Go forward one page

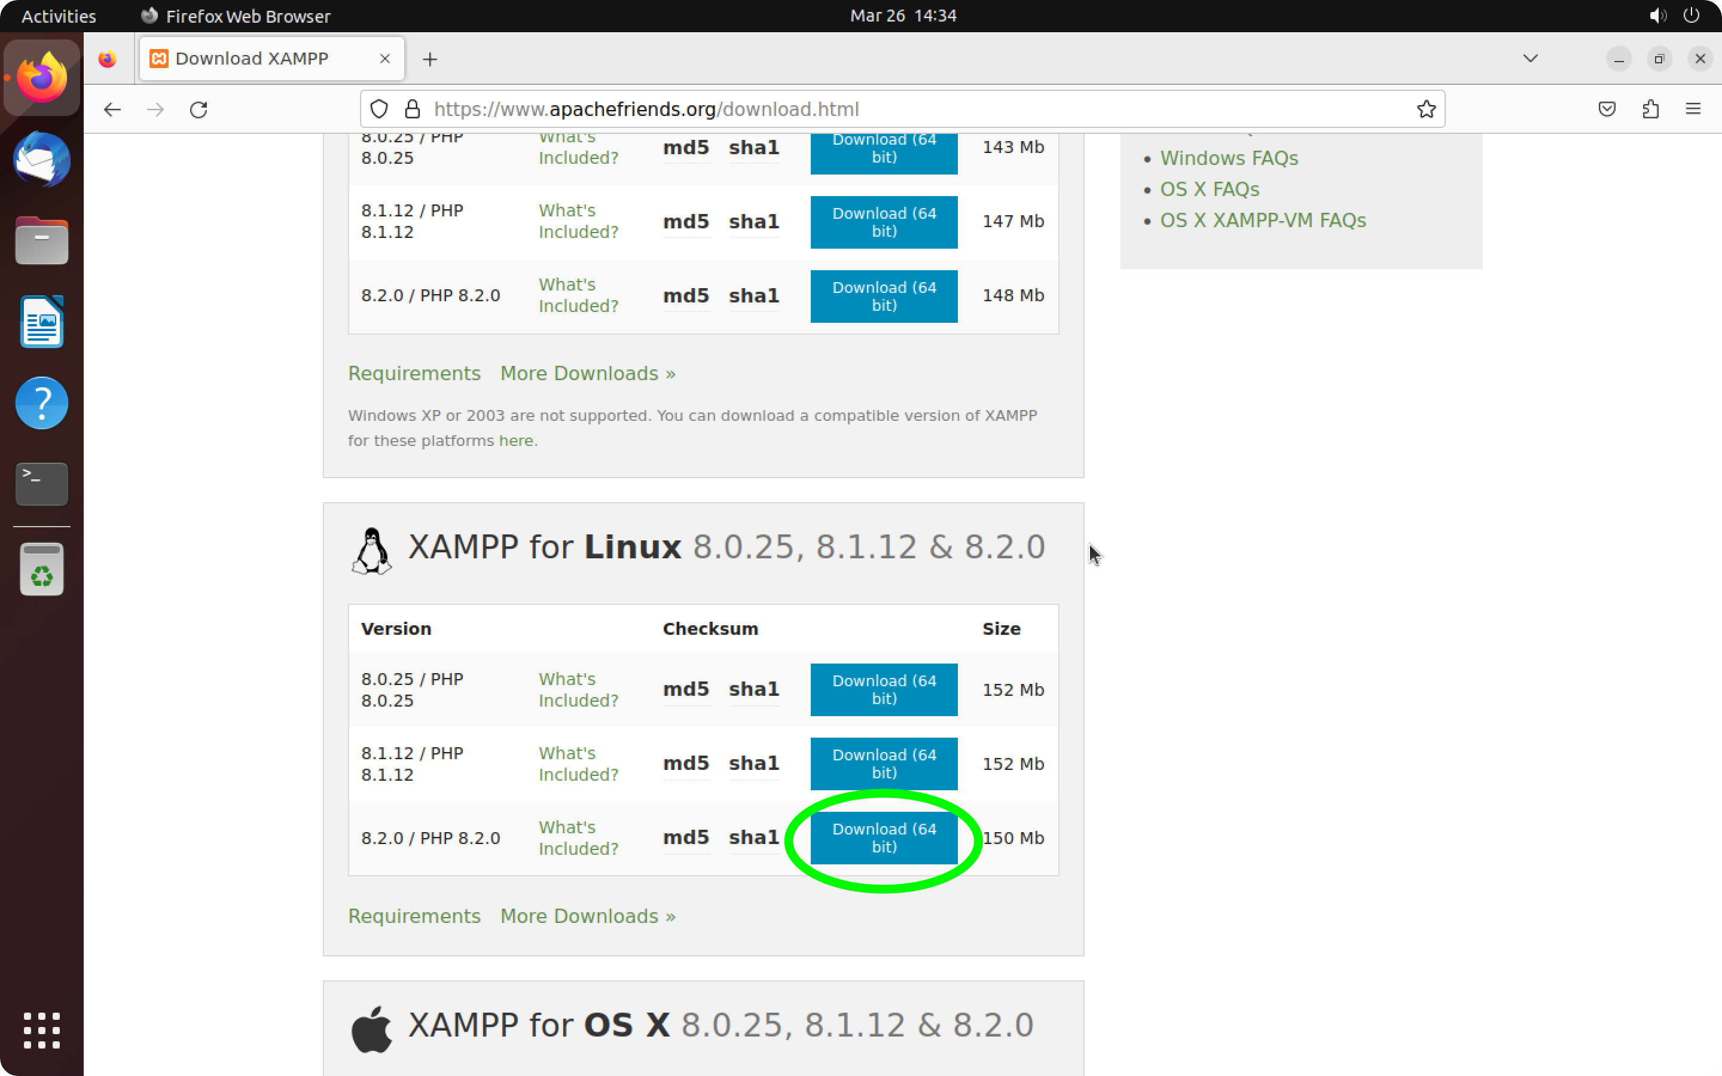point(155,109)
